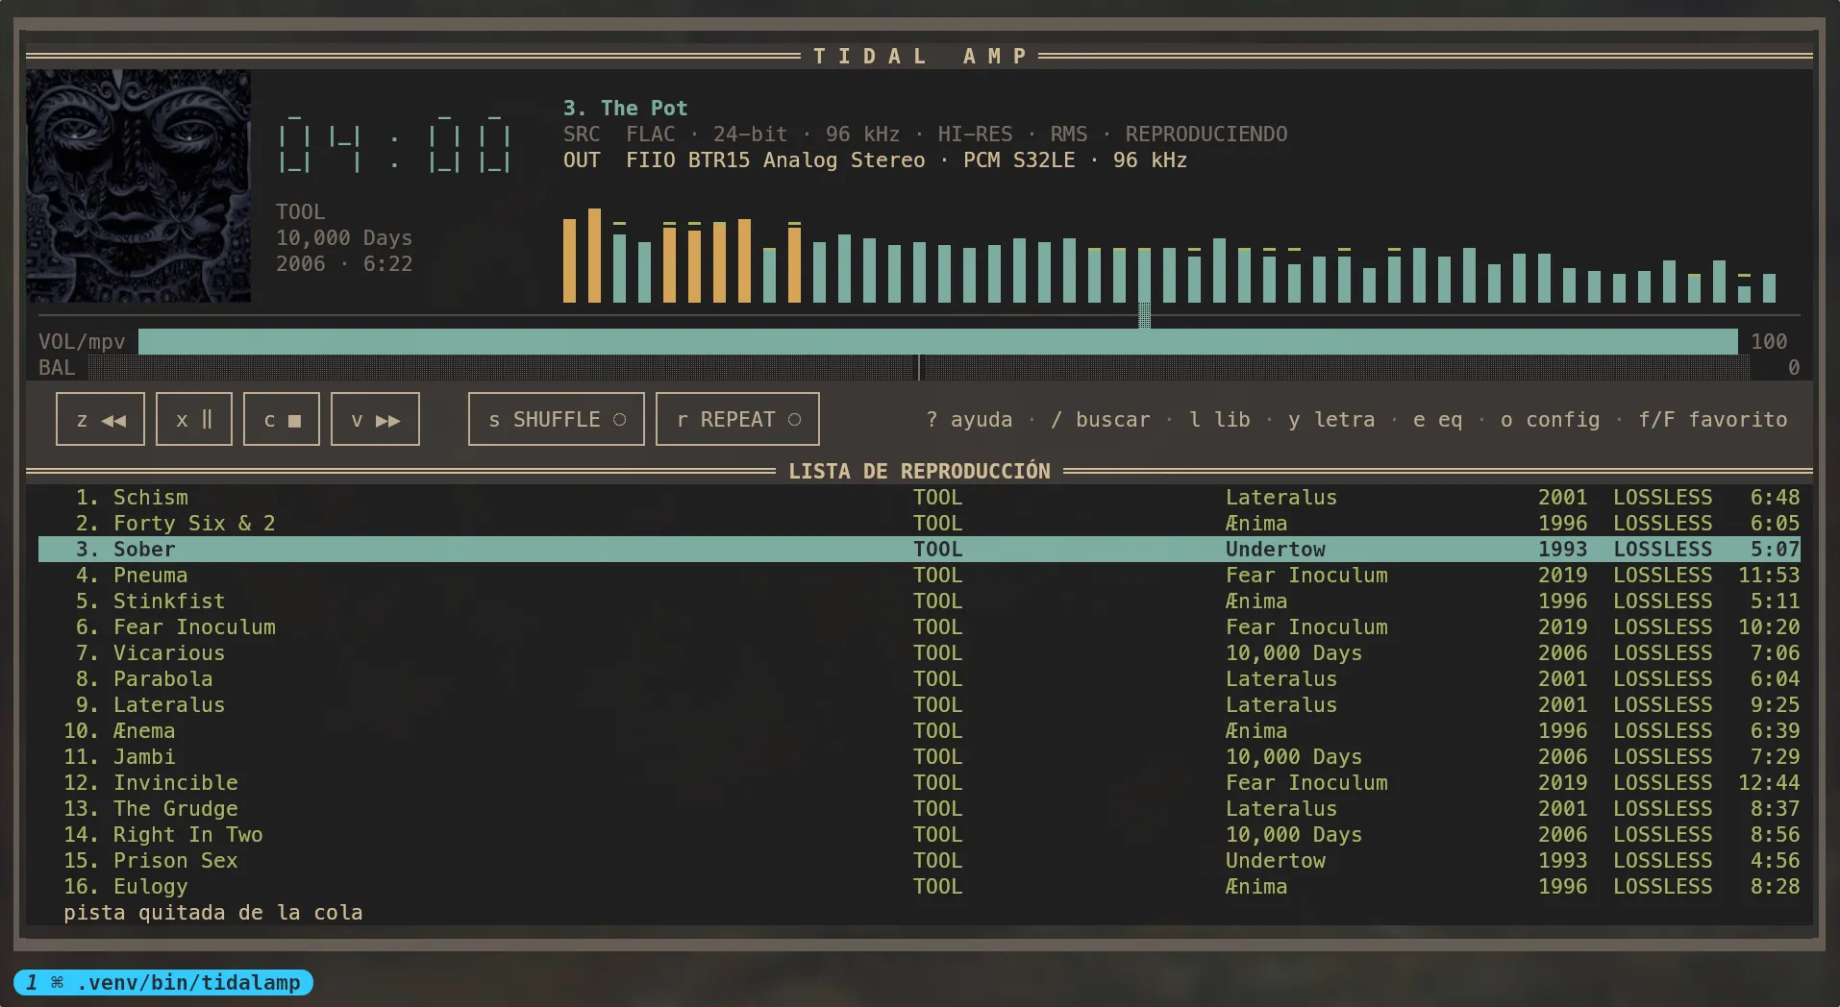Select the .venv/bin/tidalamp terminal tab
The image size is (1840, 1007).
(x=163, y=982)
